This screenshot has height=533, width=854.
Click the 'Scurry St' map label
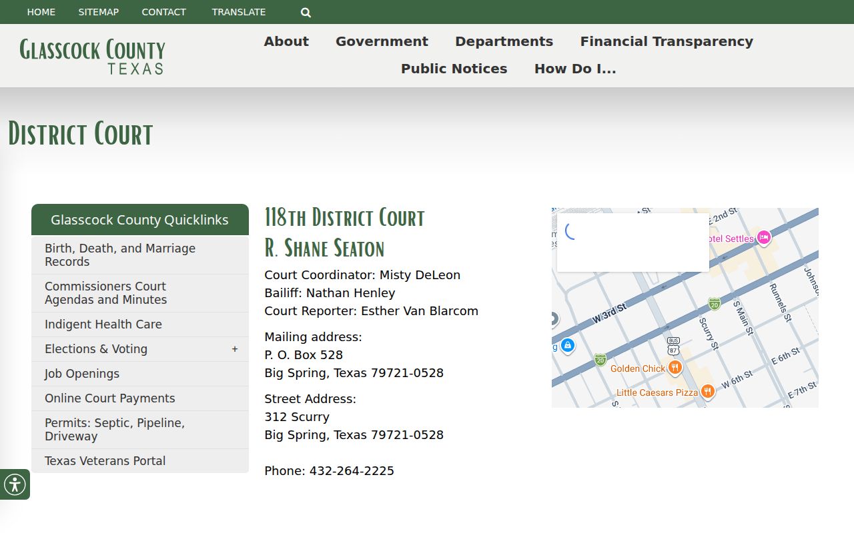click(709, 333)
